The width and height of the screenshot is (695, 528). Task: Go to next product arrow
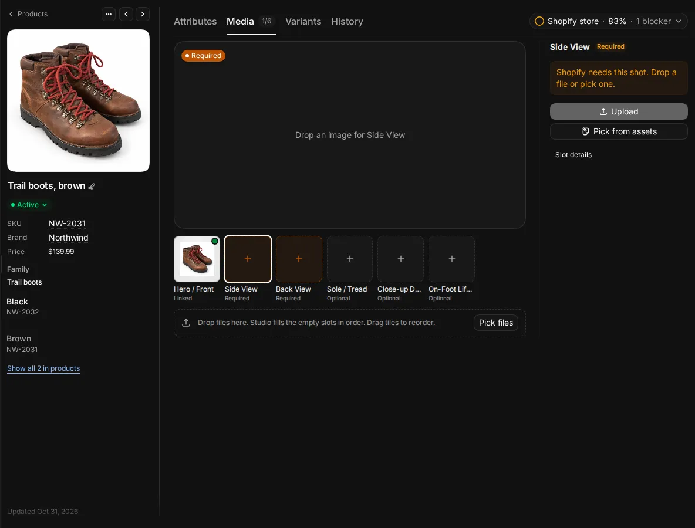(x=142, y=14)
